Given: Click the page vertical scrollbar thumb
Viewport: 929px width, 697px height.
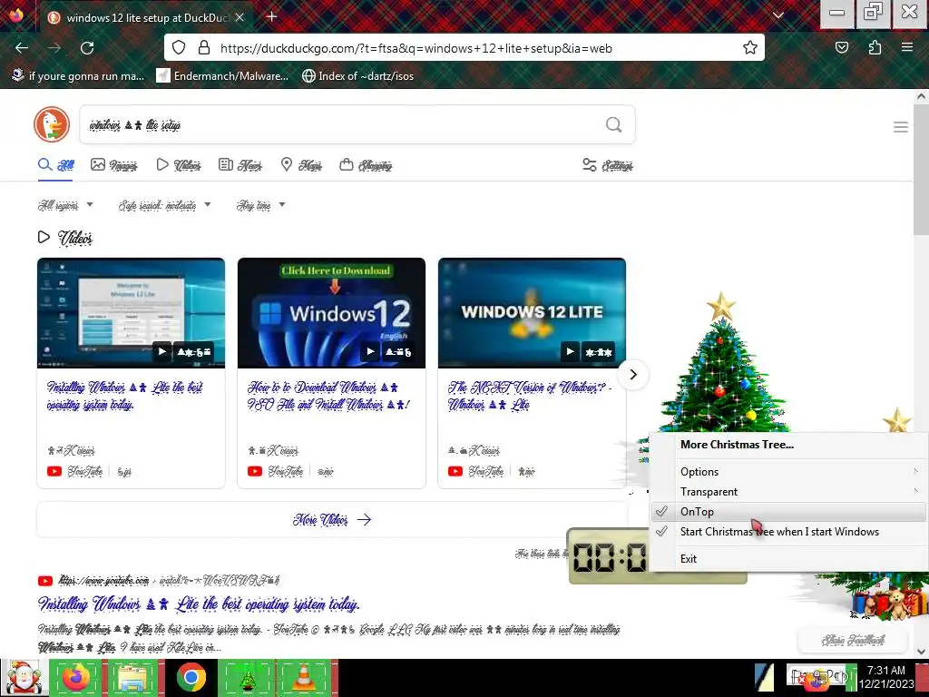Looking at the screenshot, I should pos(921,169).
